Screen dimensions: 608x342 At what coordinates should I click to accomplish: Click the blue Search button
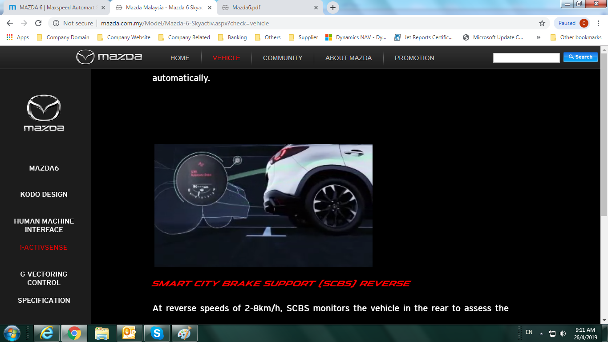point(580,57)
